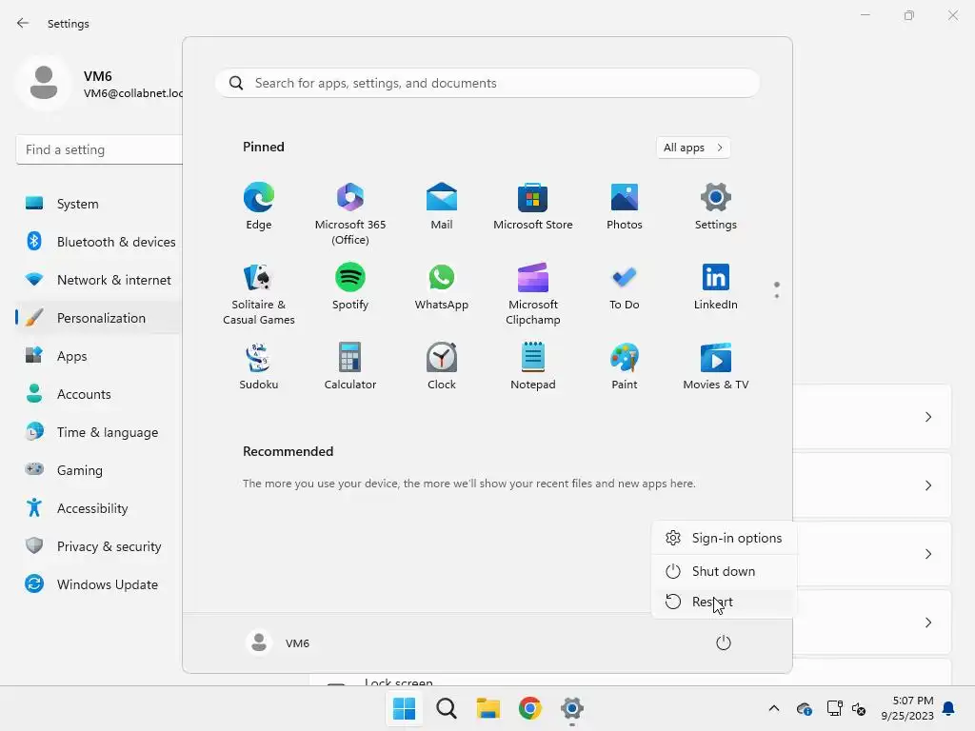Open the Mail app

tap(442, 207)
